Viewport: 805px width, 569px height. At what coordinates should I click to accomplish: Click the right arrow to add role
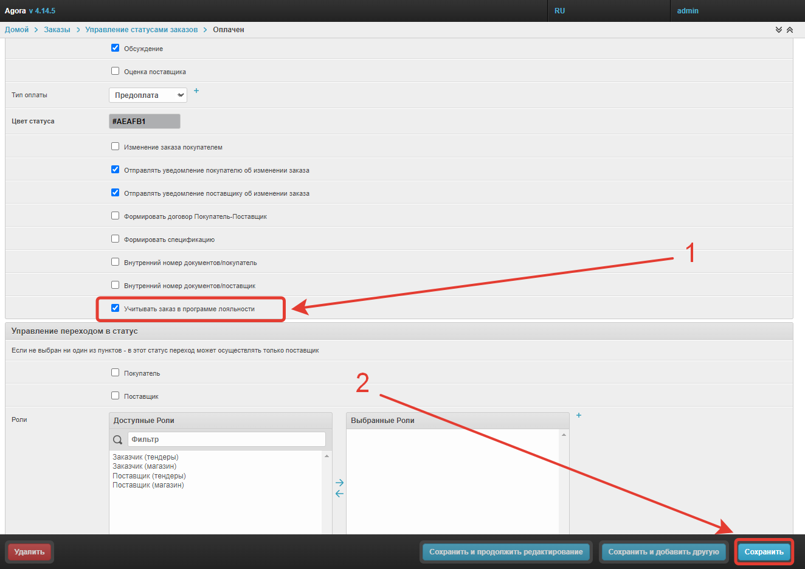(339, 483)
